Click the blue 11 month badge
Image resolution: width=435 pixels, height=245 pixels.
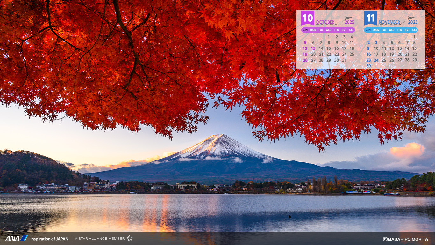pyautogui.click(x=370, y=18)
